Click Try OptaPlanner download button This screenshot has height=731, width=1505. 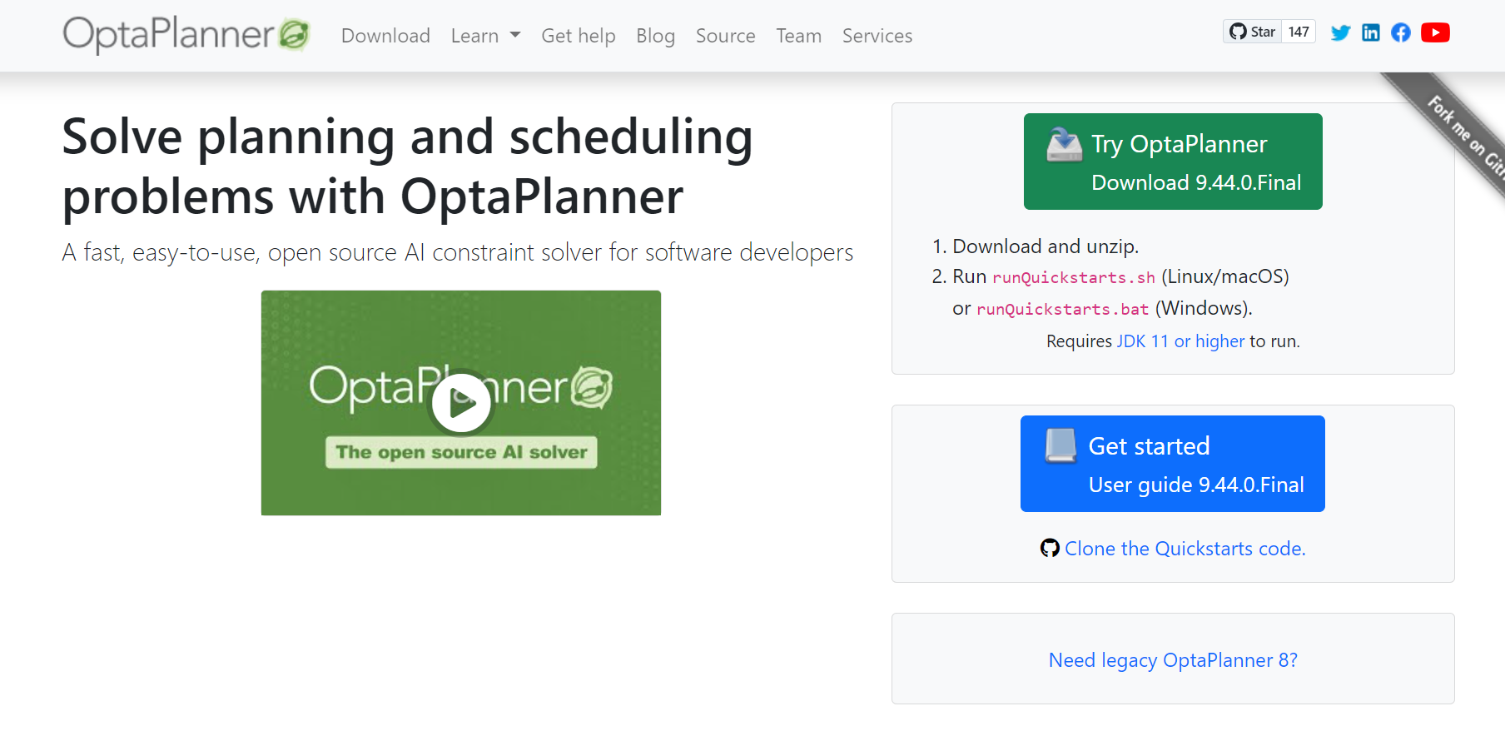tap(1173, 162)
